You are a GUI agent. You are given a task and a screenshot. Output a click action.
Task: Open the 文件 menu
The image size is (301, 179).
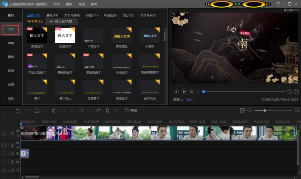57,4
